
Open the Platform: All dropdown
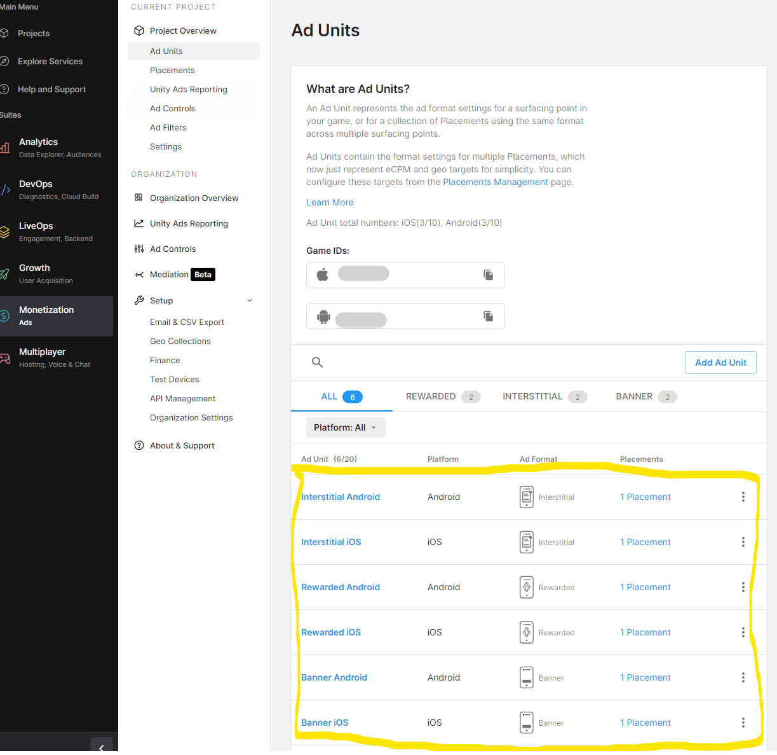346,427
